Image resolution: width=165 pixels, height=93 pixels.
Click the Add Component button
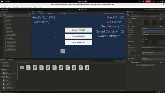(x=145, y=65)
